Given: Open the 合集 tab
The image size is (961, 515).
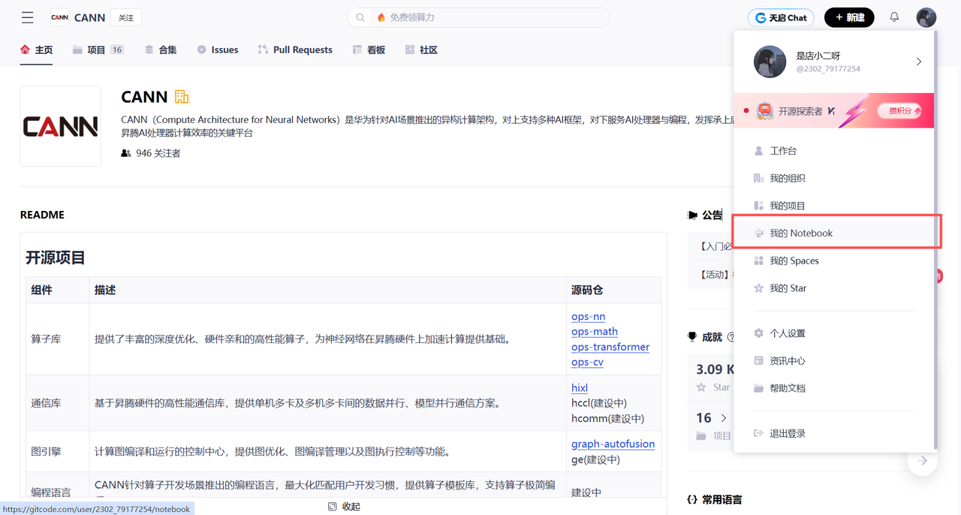Looking at the screenshot, I should (161, 50).
